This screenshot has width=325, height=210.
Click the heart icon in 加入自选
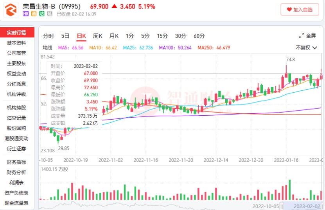pyautogui.click(x=289, y=10)
